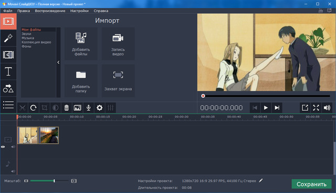The height and width of the screenshot is (193, 336).
Task: Select Мои файлы in the import list
Action: pyautogui.click(x=31, y=30)
